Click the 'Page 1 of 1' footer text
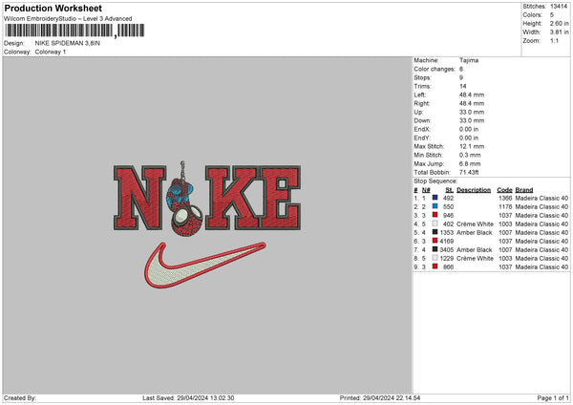Screen dimensions: 573x405 553,397
